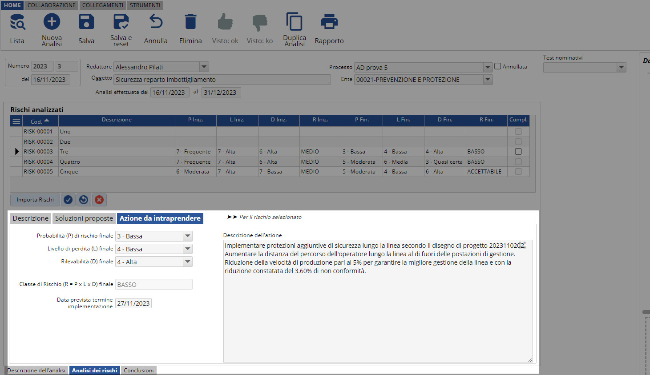Check Compl. box for RISK-00003 row
The width and height of the screenshot is (650, 375).
click(x=518, y=152)
